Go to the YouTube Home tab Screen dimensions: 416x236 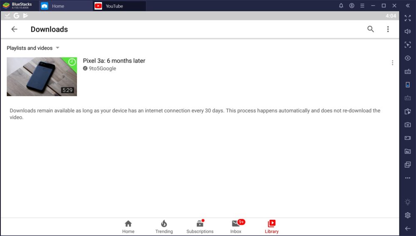point(128,226)
